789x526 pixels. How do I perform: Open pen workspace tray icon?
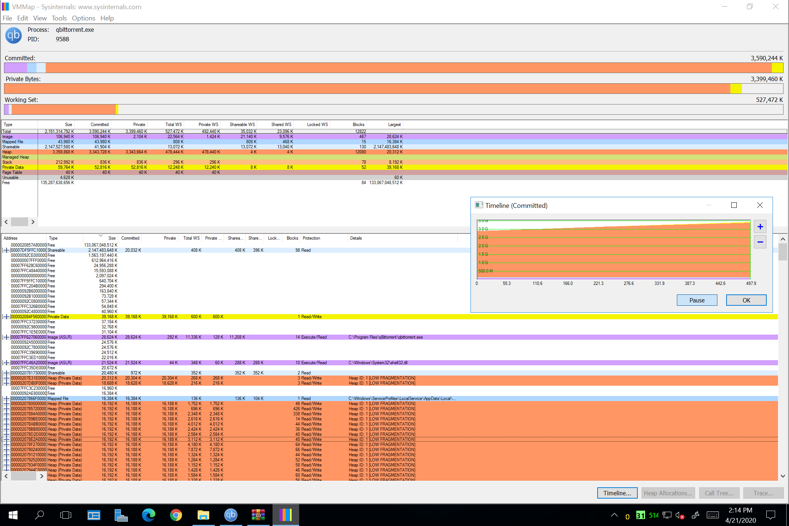pyautogui.click(x=695, y=515)
